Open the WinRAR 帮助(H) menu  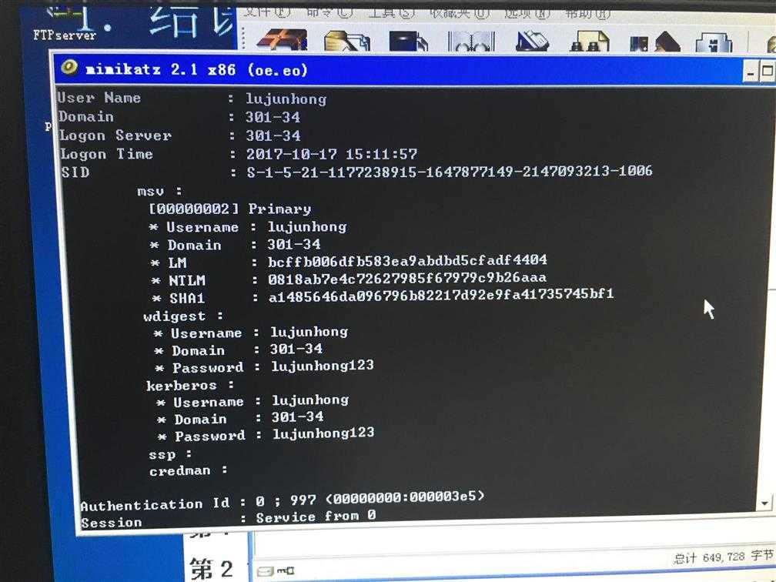[x=588, y=13]
